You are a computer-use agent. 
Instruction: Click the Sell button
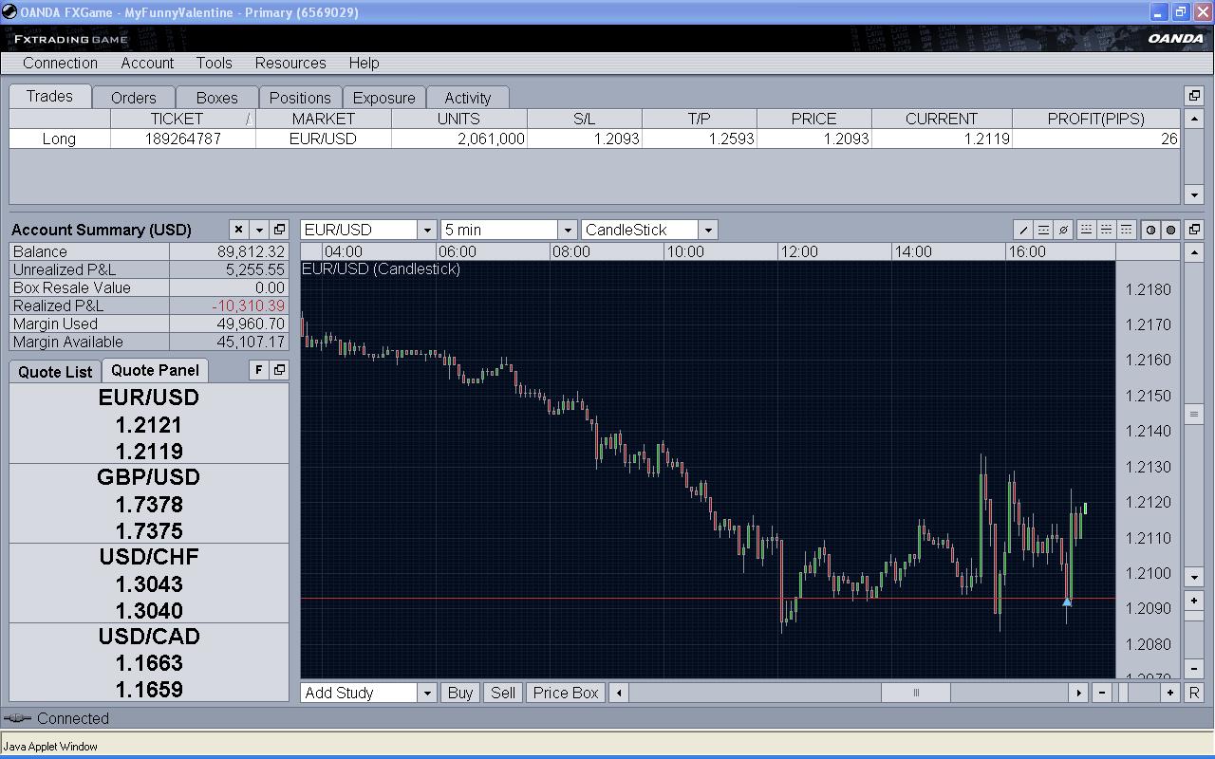[503, 693]
